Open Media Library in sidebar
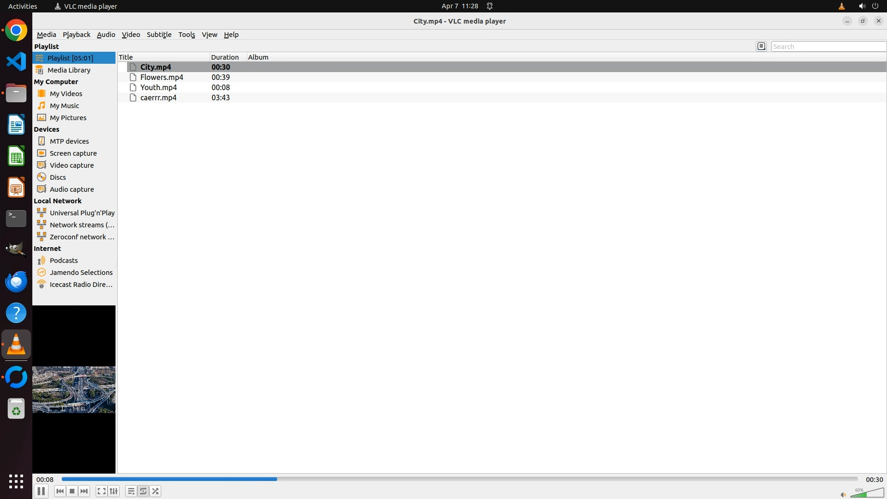 click(x=69, y=70)
